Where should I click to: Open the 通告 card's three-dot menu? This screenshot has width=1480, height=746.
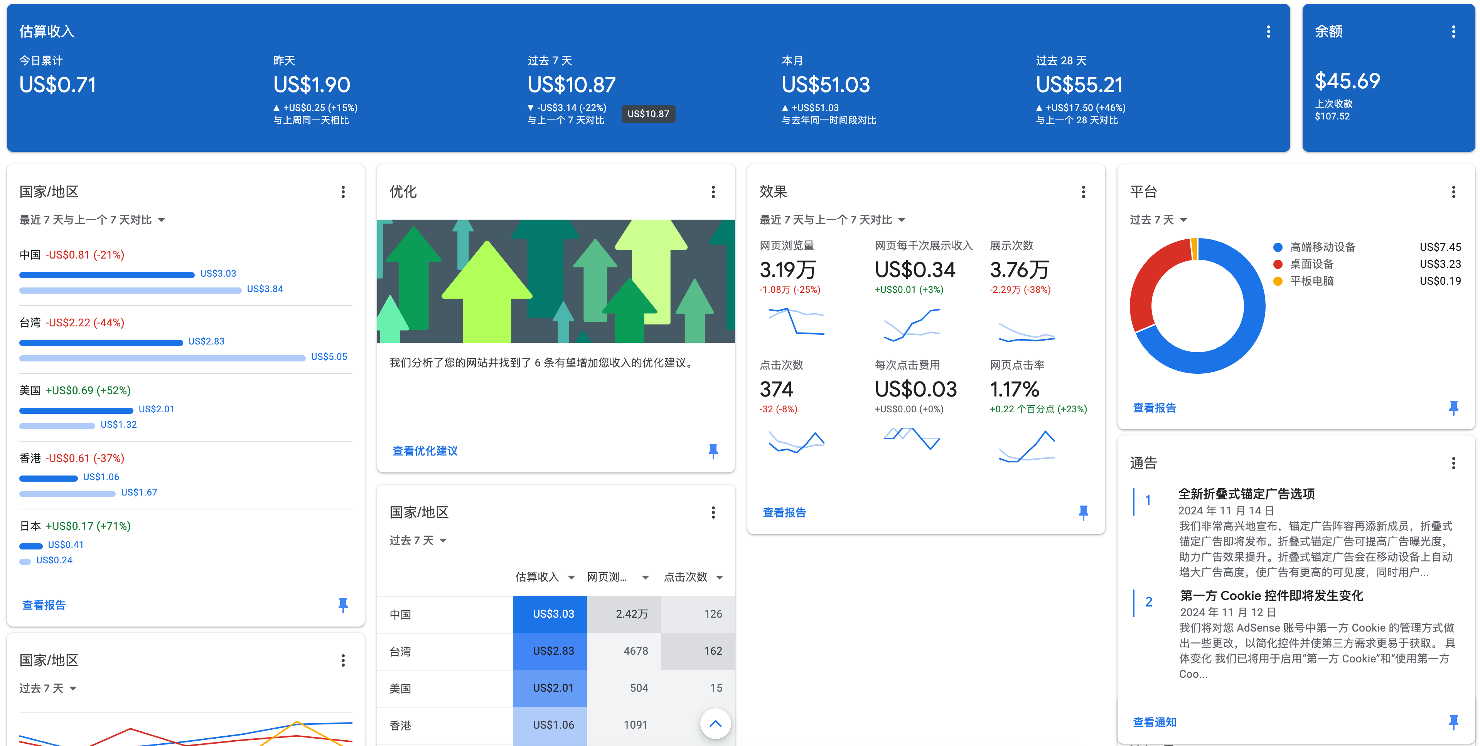(1453, 463)
